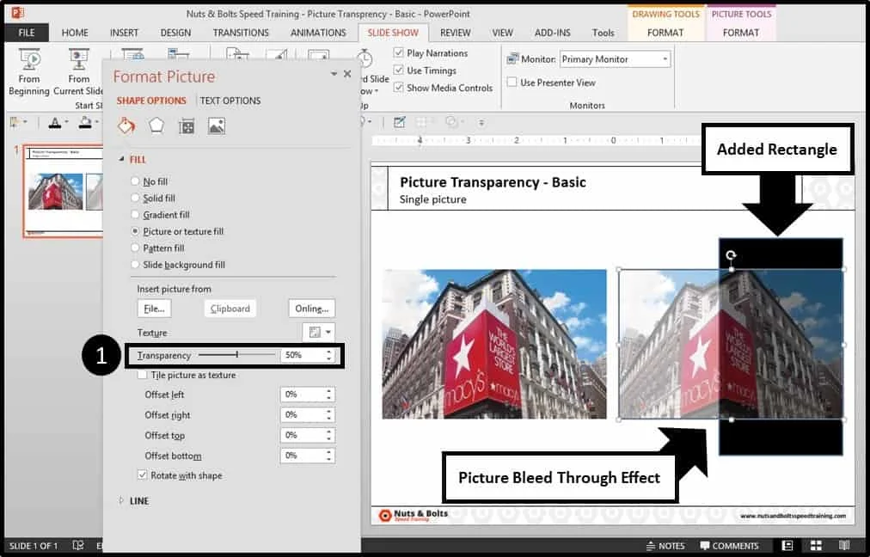This screenshot has width=870, height=557.
Task: Open Comments pane from status bar
Action: (728, 546)
